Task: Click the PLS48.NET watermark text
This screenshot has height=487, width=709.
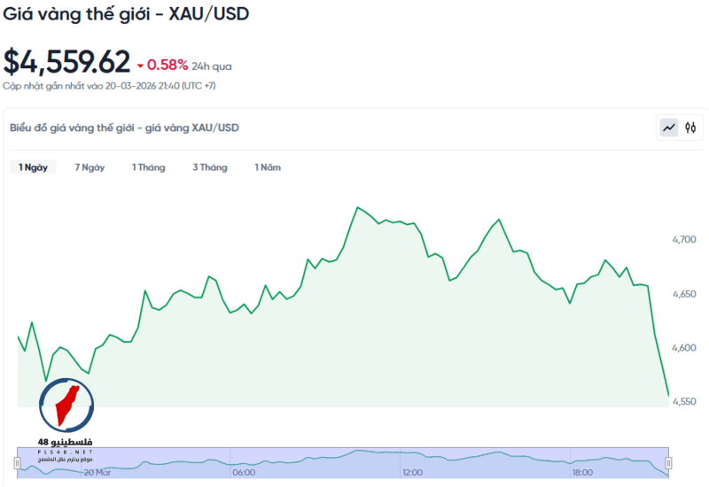Action: point(66,452)
